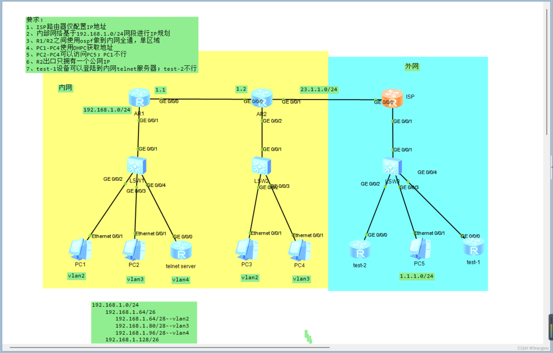Click the PC1 computer icon

(x=80, y=249)
